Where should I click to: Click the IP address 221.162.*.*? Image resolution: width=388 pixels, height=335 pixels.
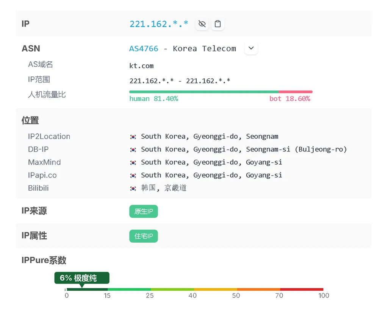tap(159, 23)
